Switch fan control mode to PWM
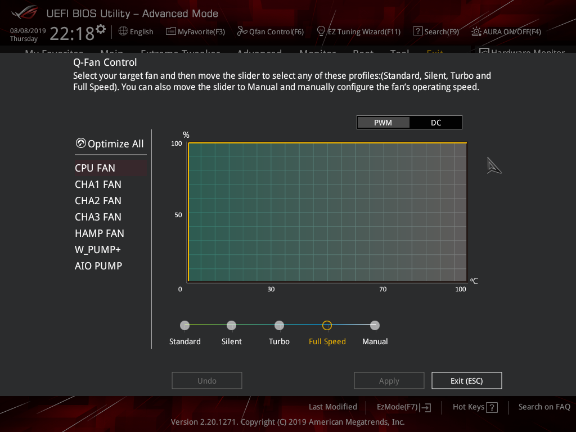 [383, 122]
